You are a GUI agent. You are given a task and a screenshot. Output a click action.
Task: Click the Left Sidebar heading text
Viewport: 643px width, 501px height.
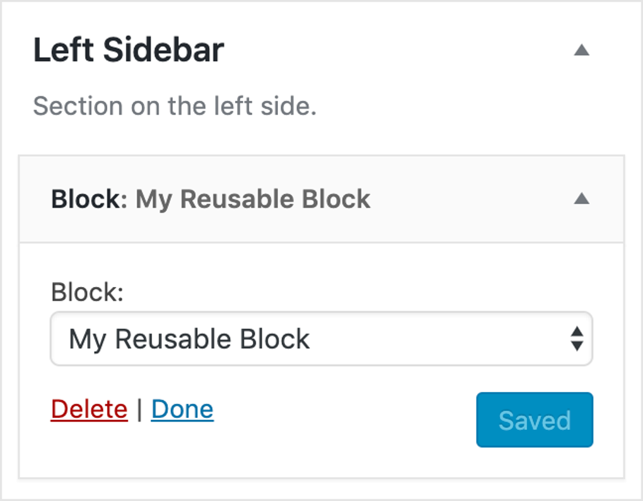pyautogui.click(x=129, y=50)
